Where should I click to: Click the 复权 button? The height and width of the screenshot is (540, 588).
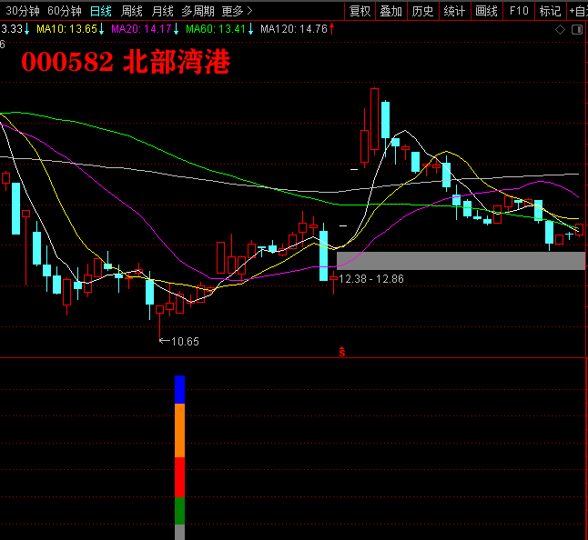coord(360,11)
